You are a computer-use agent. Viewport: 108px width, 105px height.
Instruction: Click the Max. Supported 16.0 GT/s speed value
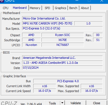92,91
